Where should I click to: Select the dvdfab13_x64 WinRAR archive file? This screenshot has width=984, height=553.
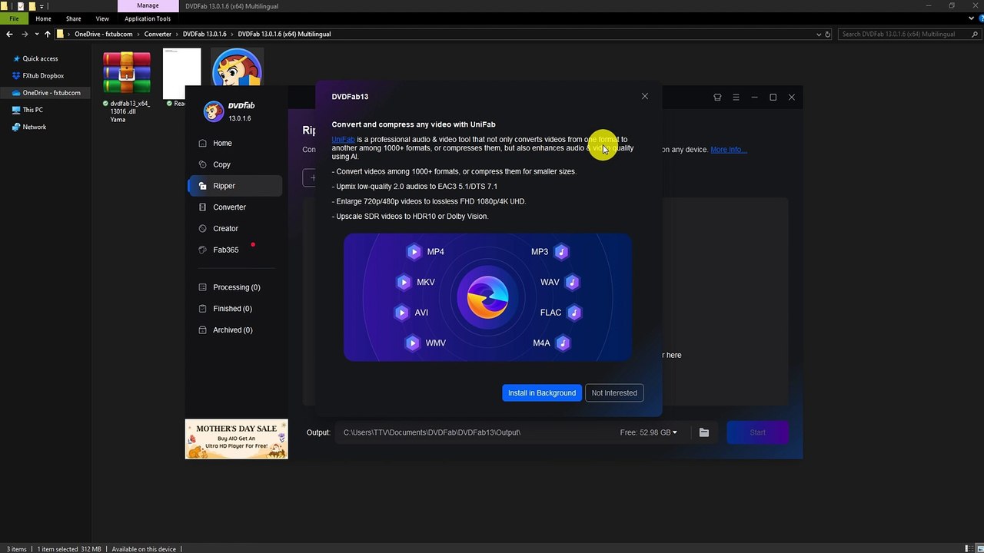click(127, 85)
